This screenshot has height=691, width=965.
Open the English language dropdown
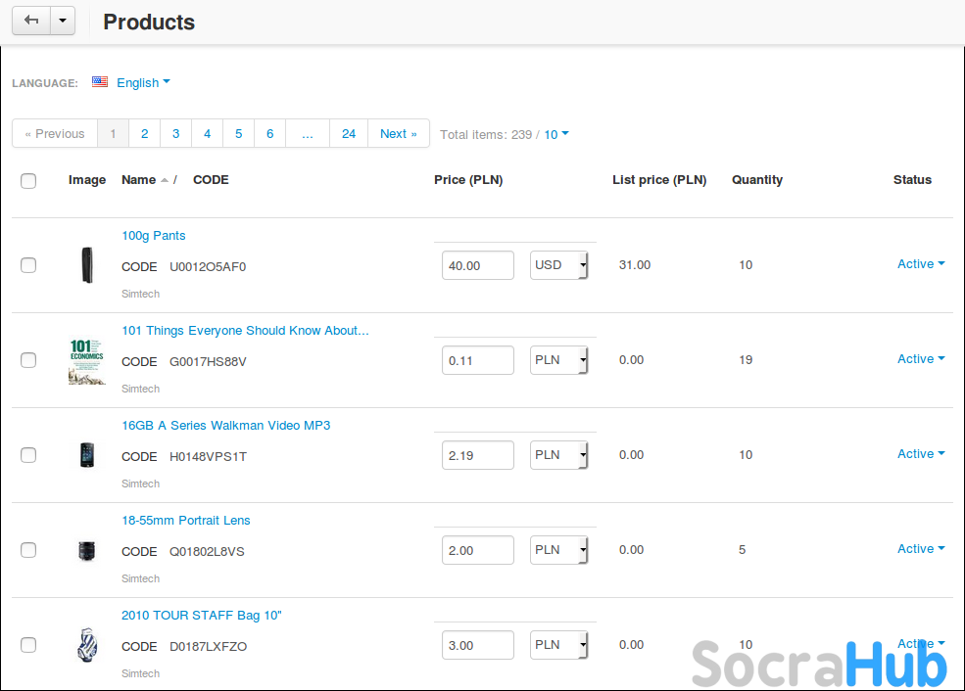[x=143, y=83]
